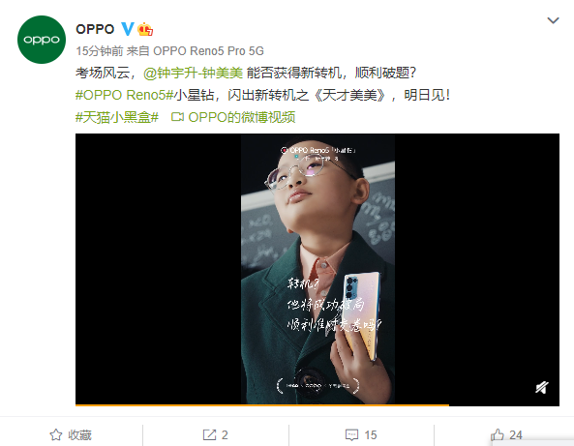Open the #天猫小黑盒# hashtag topic
The image size is (574, 446).
pos(117,117)
